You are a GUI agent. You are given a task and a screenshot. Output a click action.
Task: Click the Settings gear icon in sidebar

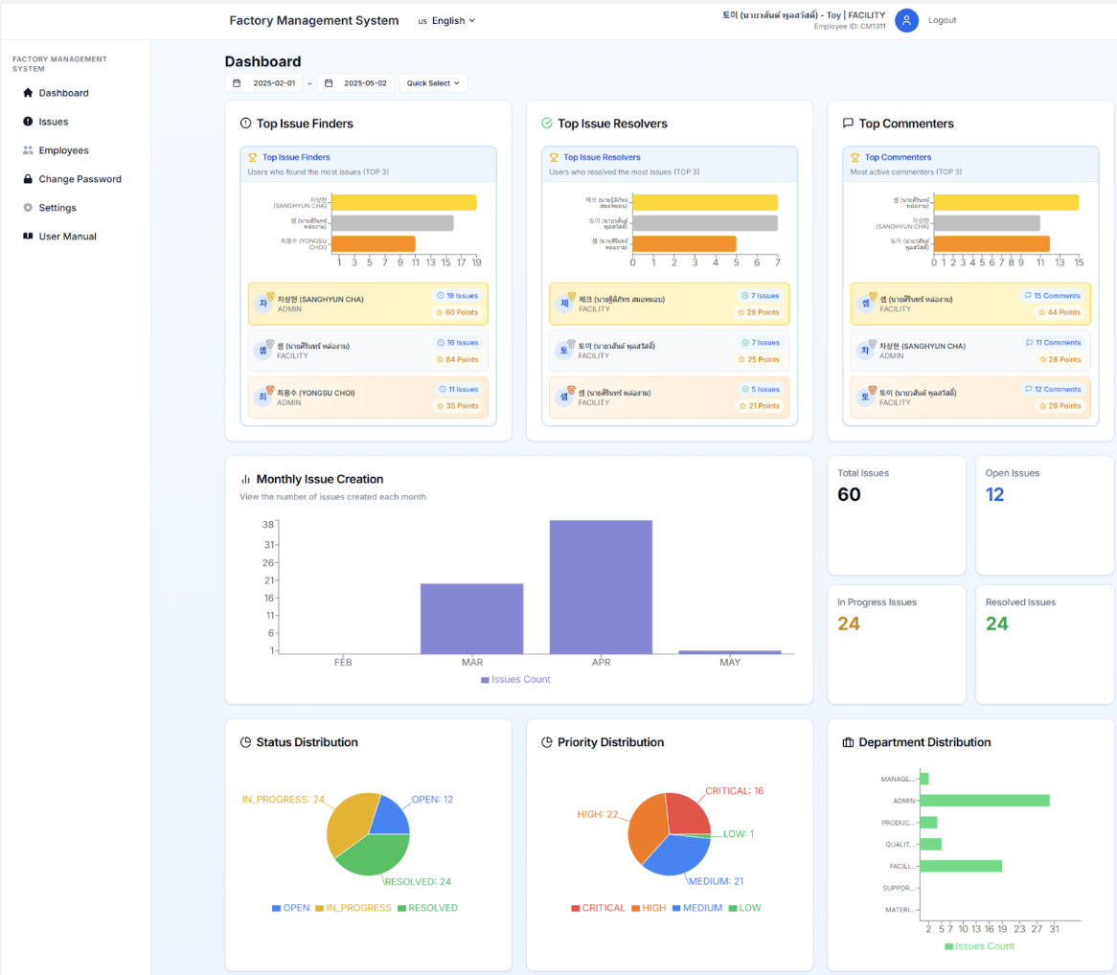[x=28, y=207]
